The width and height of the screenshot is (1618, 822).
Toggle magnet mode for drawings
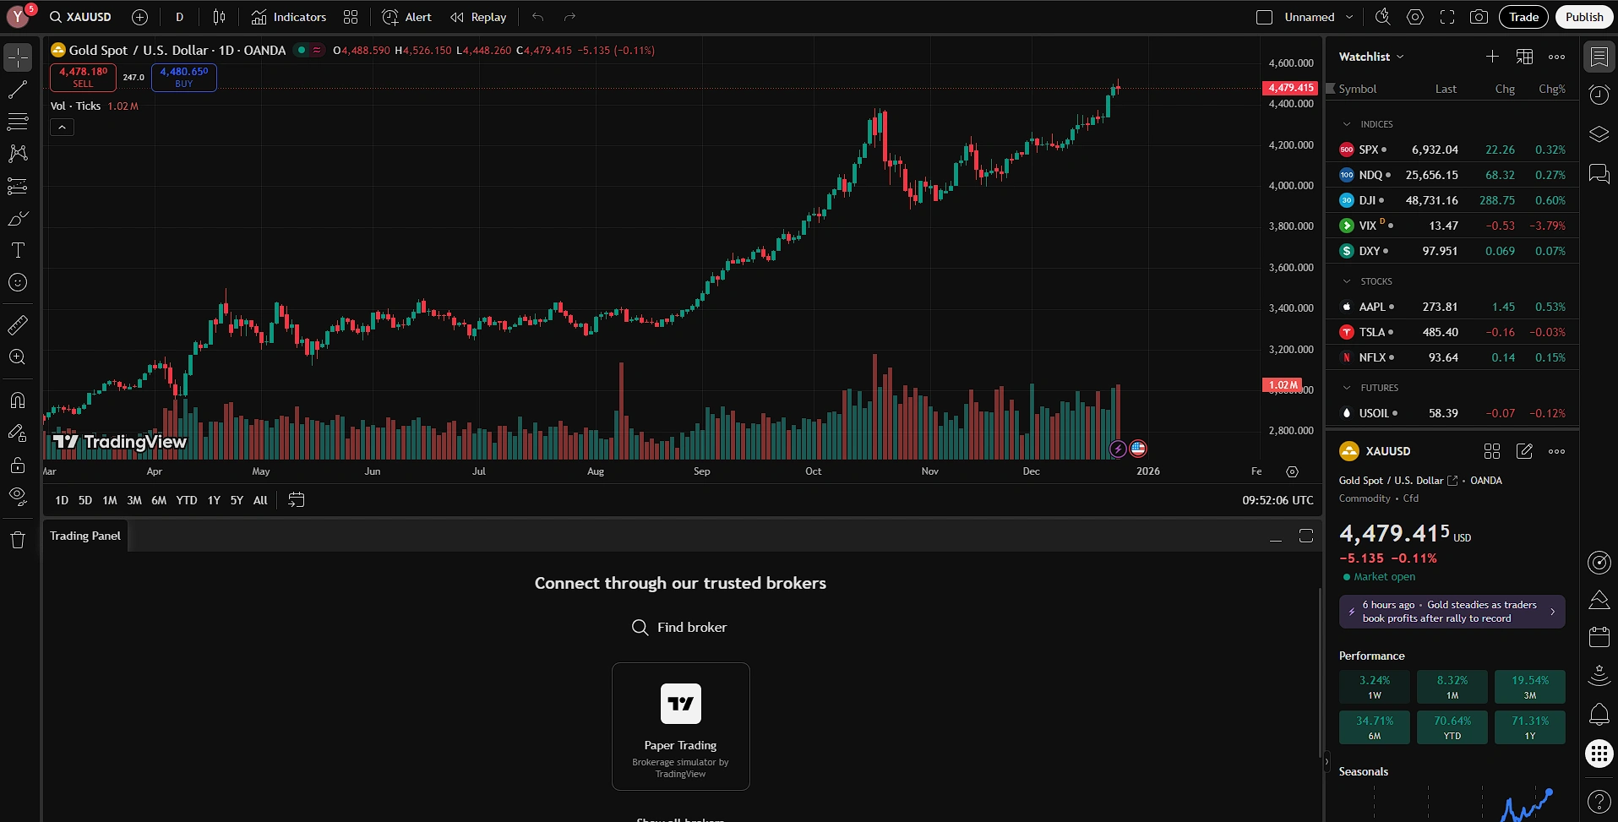pos(18,400)
